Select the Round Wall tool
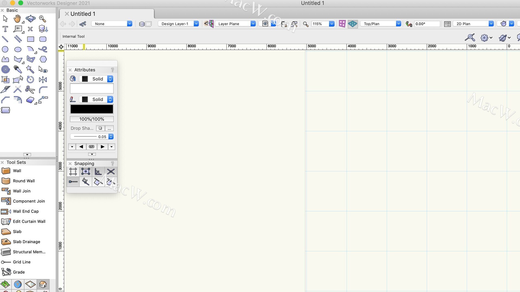Viewport: 520px width, 292px height. pyautogui.click(x=28, y=181)
